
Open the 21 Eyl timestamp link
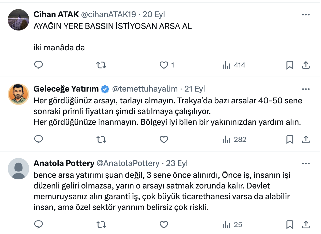point(195,89)
